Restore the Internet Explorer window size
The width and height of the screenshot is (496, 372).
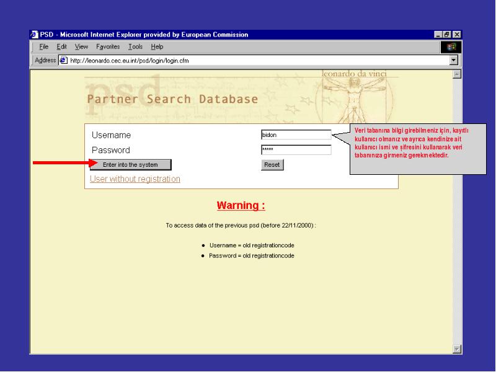pyautogui.click(x=446, y=35)
